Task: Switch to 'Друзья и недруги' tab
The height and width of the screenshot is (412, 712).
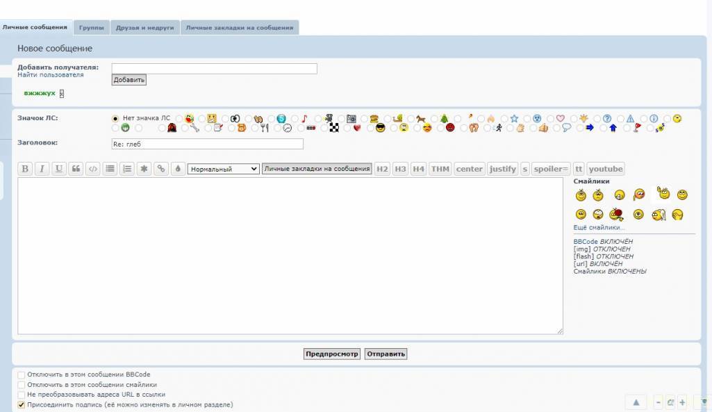Action: (145, 28)
